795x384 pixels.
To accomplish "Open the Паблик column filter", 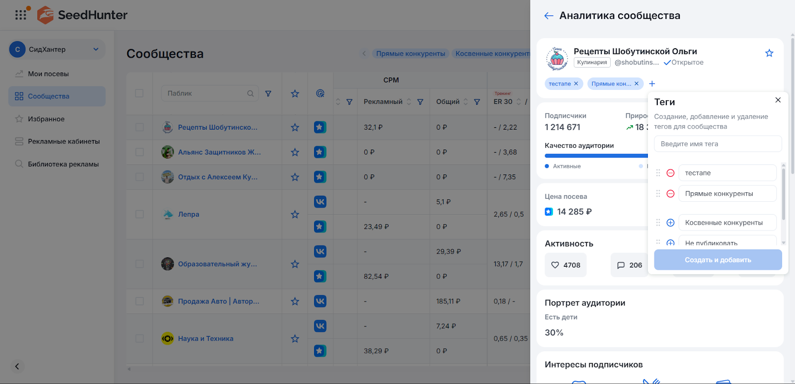I will pyautogui.click(x=268, y=93).
